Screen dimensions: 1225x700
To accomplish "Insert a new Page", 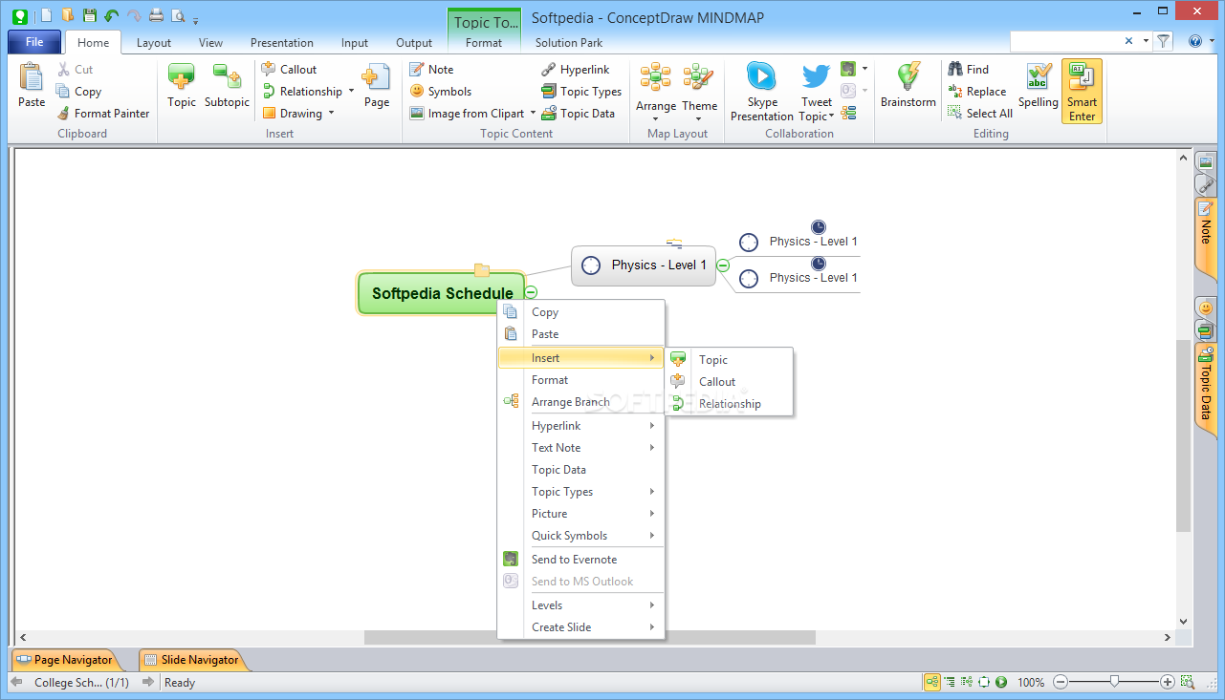I will pyautogui.click(x=376, y=87).
